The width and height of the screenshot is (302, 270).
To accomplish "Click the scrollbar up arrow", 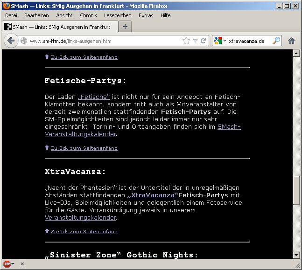I will click(x=296, y=53).
